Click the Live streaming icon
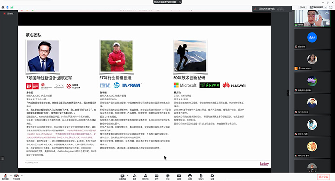This screenshot has height=181, width=335. [x=179, y=176]
